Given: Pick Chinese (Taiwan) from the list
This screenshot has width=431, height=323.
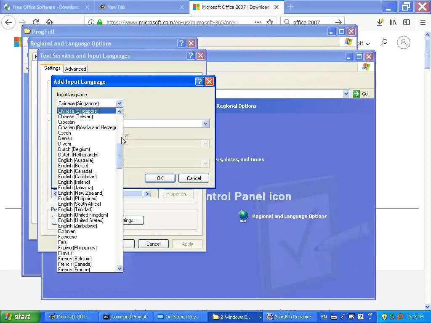Looking at the screenshot, I should point(87,116).
